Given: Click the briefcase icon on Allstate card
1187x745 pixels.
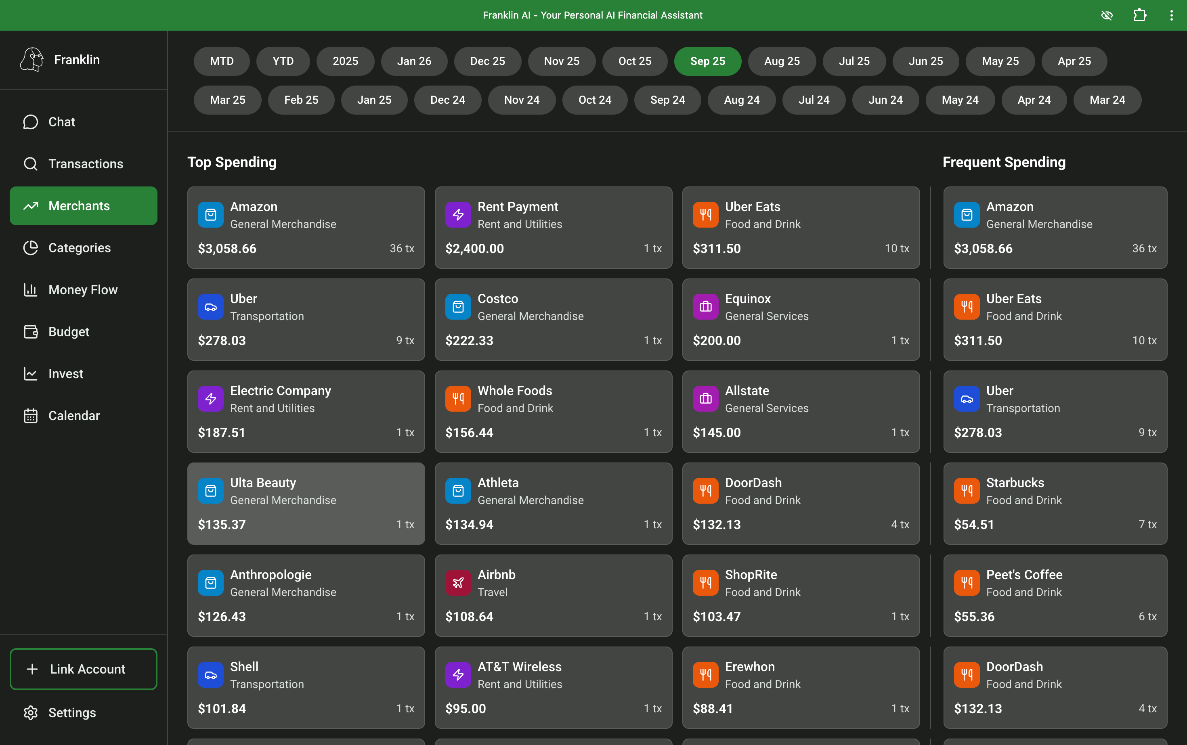Looking at the screenshot, I should point(705,399).
